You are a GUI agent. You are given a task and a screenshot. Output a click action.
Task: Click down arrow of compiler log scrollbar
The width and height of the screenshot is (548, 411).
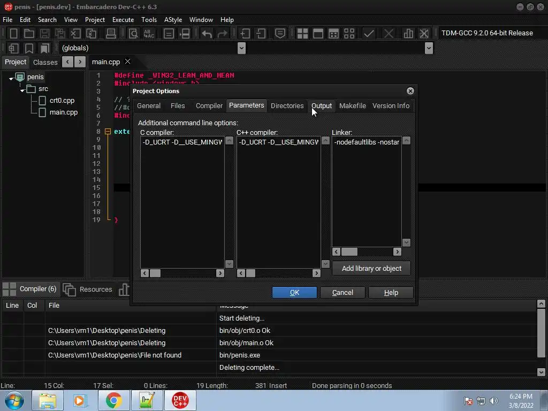point(541,372)
